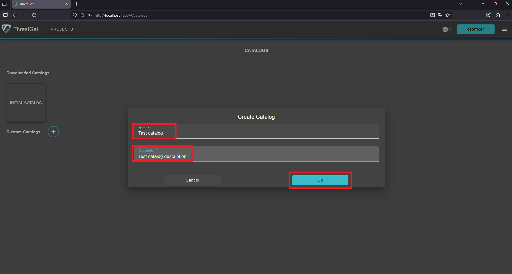Create a new custom catalog with the plus icon
The image size is (512, 274).
pos(53,131)
